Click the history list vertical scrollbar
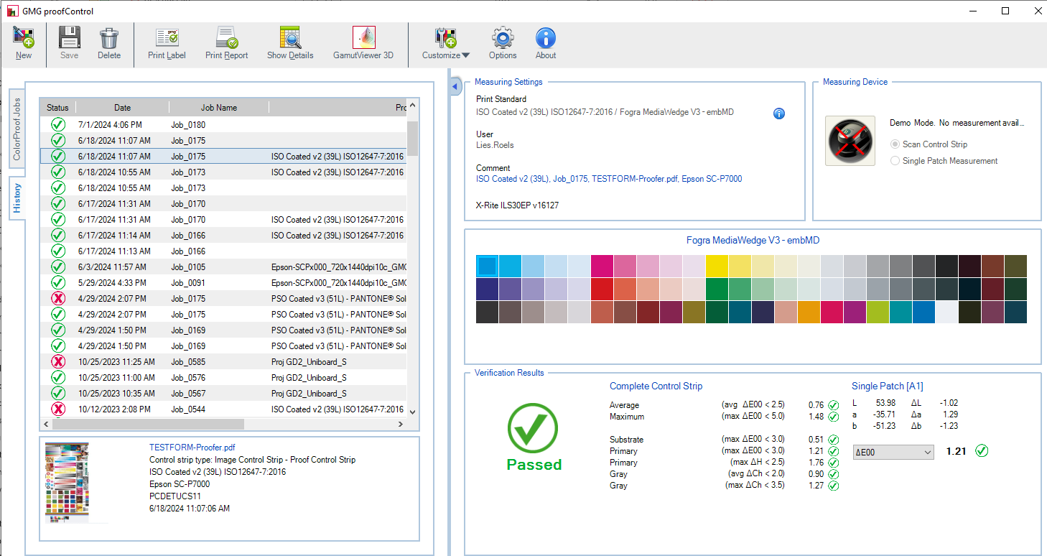This screenshot has width=1047, height=556. 412,139
